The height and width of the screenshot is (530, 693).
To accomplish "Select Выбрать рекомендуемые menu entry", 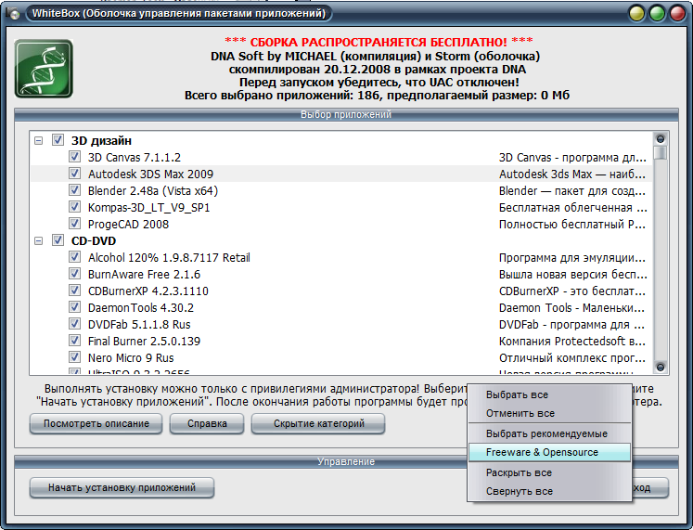I will click(x=549, y=433).
